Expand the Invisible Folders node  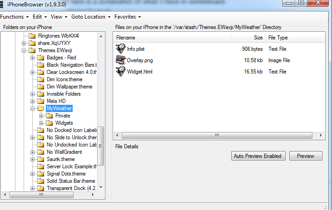(32, 94)
